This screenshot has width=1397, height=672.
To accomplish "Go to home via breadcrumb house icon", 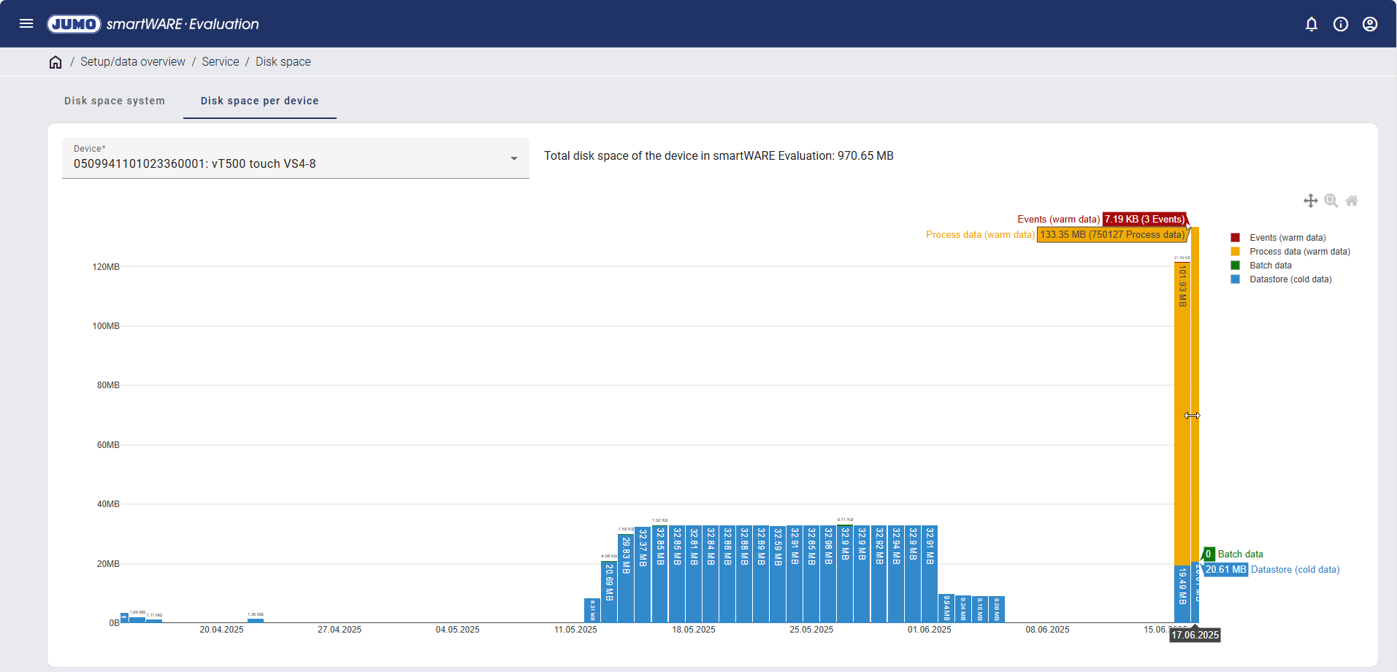I will [x=56, y=62].
